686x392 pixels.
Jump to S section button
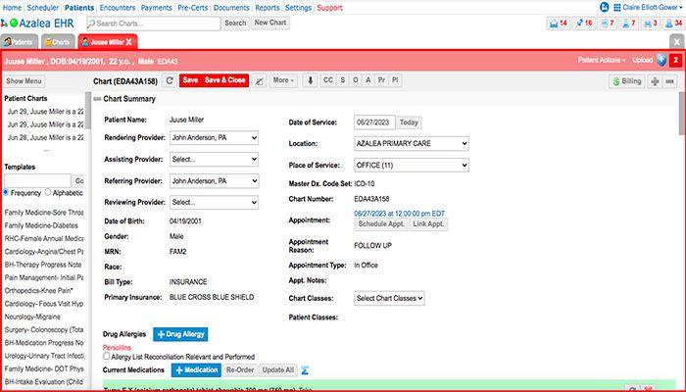point(343,80)
